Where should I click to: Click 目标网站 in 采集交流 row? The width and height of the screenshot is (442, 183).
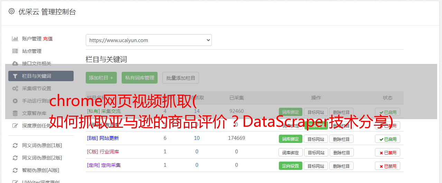(316, 112)
